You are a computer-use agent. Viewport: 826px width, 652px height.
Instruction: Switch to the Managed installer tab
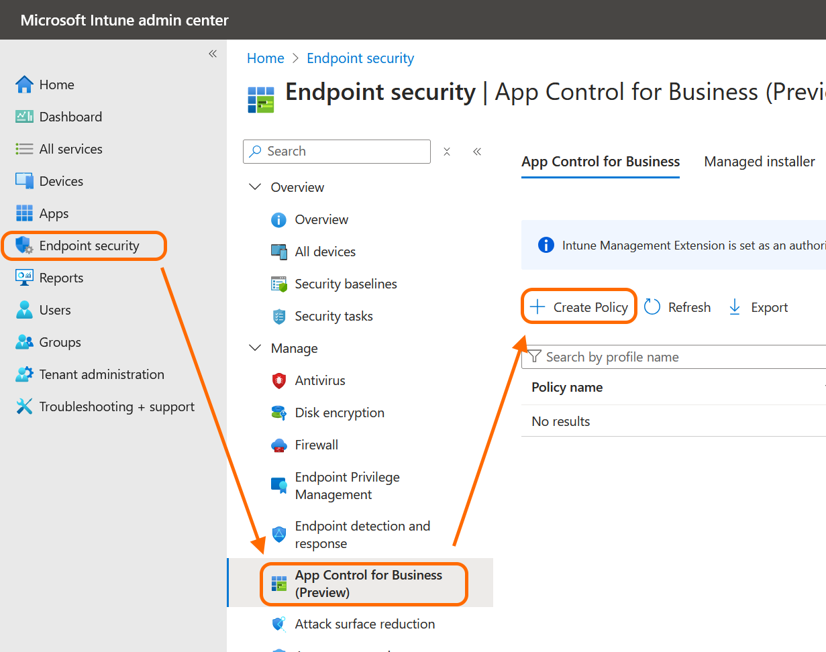[x=759, y=162]
